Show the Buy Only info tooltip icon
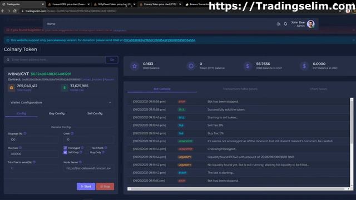The height and width of the screenshot is (200, 356). click(103, 152)
